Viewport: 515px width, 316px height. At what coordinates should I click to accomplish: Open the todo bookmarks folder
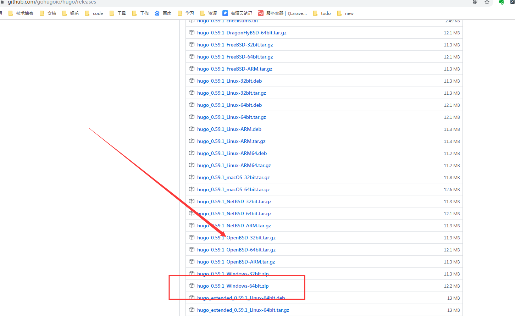[x=322, y=13]
